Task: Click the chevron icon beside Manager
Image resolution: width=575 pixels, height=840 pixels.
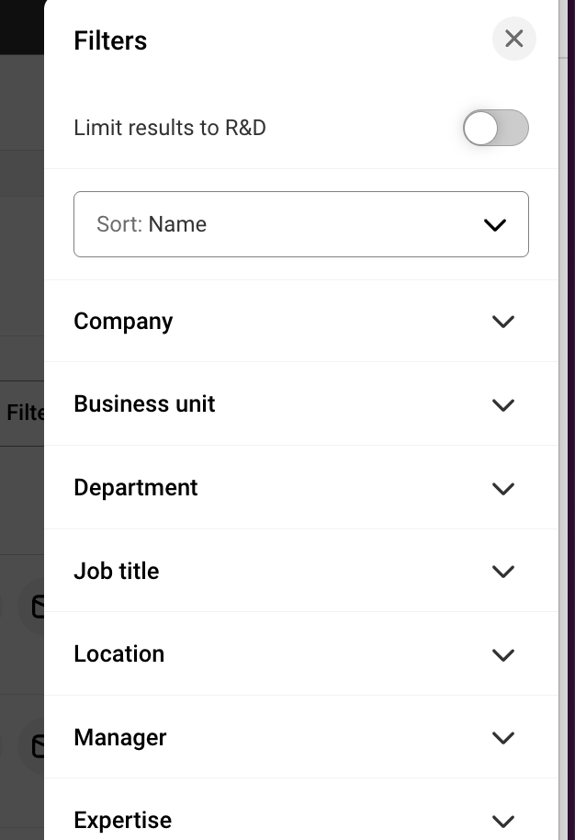Action: click(502, 738)
